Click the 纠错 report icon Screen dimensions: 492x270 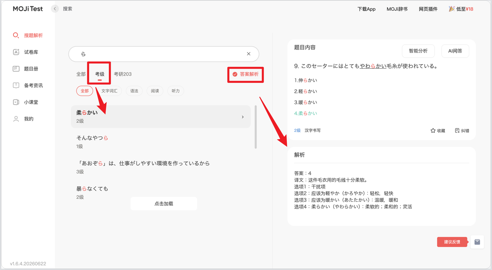[x=457, y=130]
